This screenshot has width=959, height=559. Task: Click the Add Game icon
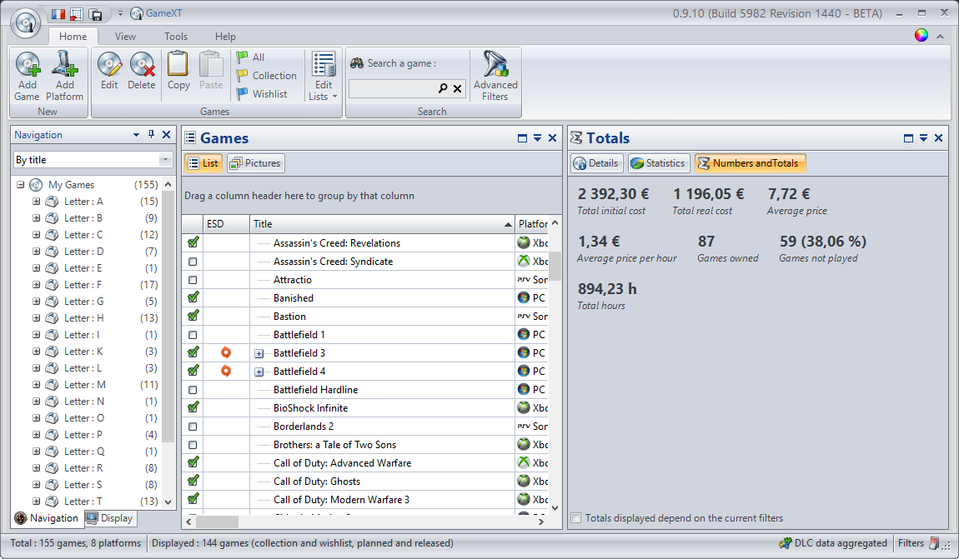point(27,67)
